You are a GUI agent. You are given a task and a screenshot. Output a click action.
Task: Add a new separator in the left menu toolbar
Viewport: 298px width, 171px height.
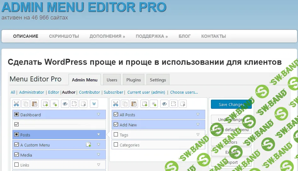point(54,104)
